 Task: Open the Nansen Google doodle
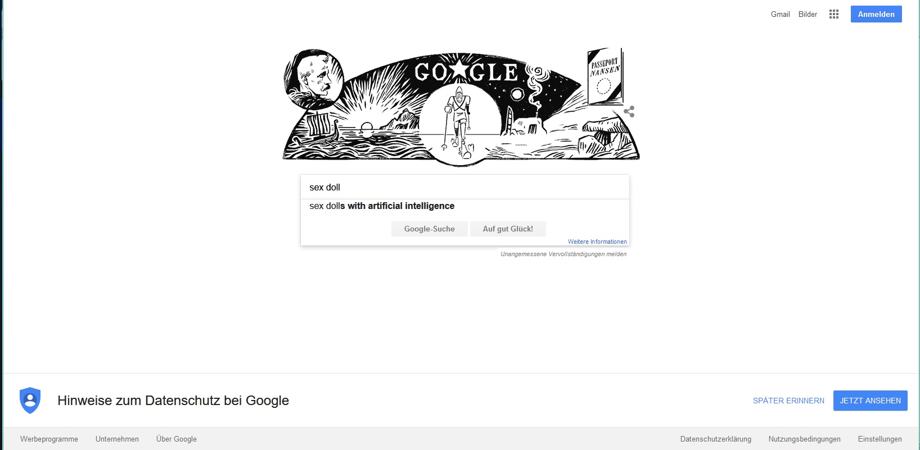[x=461, y=107]
